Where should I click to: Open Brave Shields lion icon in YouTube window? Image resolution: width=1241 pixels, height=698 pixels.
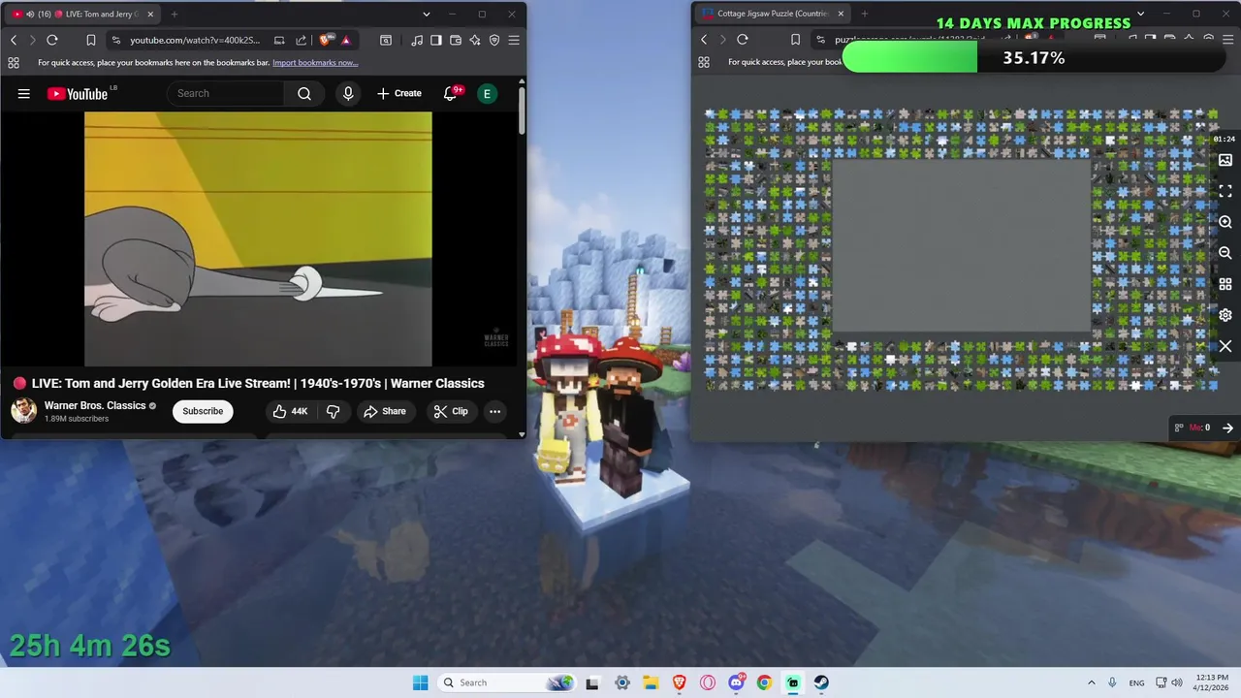coord(325,40)
